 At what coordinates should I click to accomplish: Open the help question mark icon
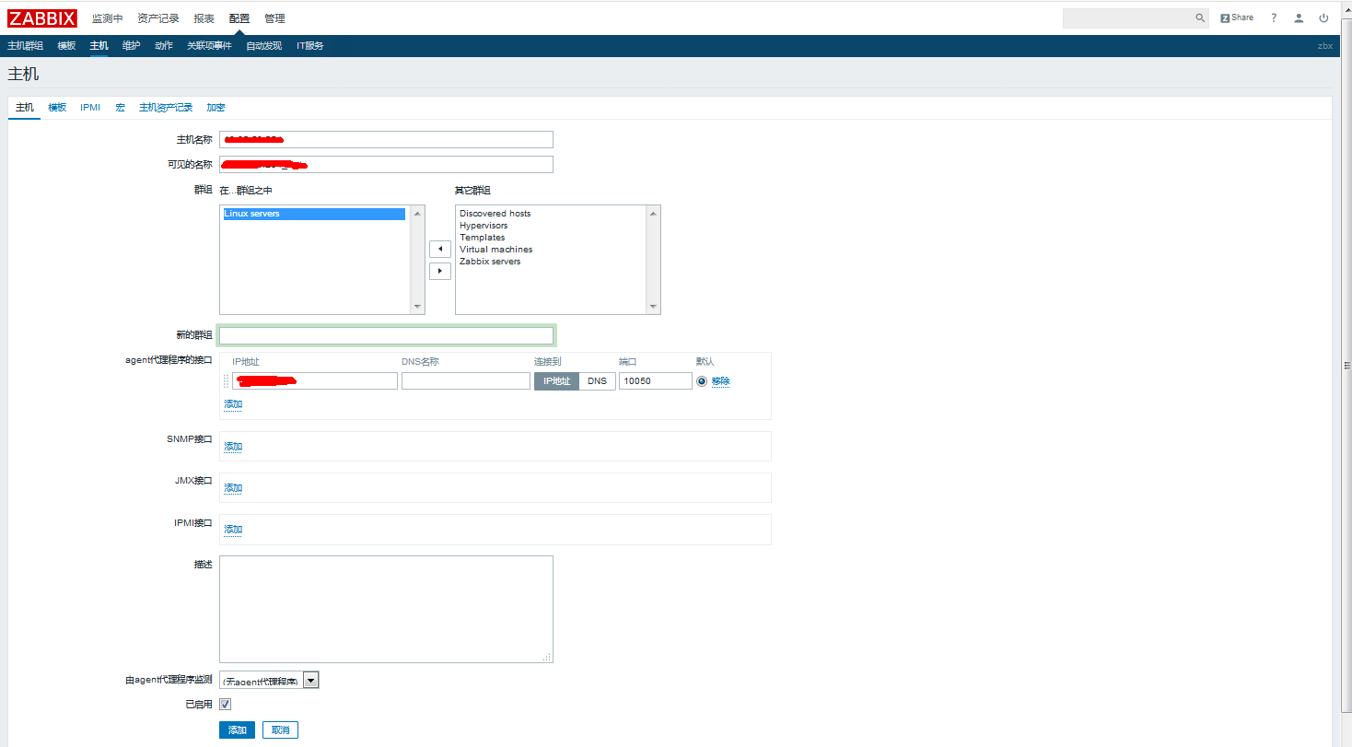coord(1274,18)
